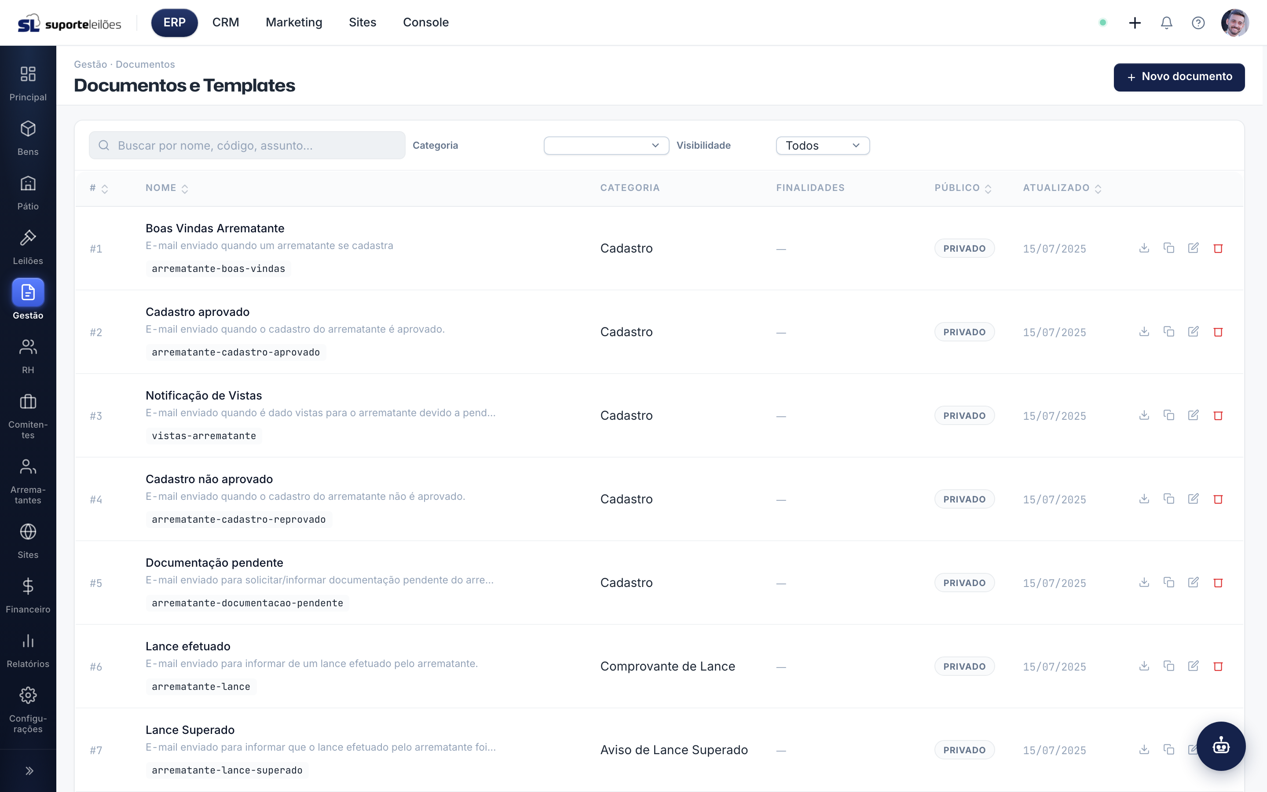Click the plus icon in top bar
This screenshot has height=792, width=1267.
(1135, 22)
